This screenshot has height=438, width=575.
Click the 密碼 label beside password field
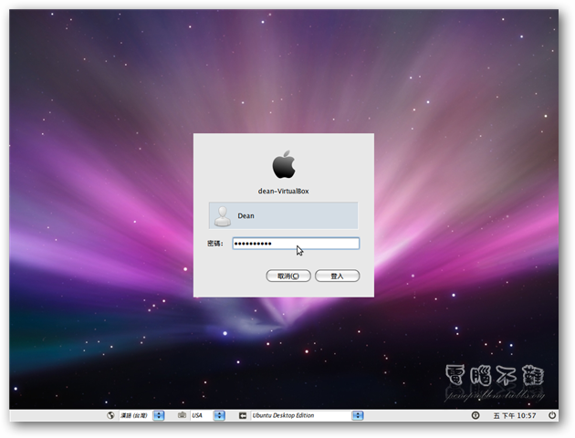[216, 244]
